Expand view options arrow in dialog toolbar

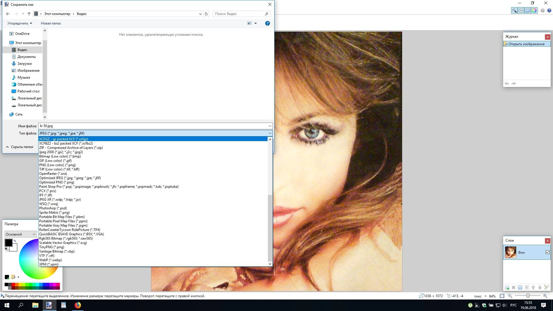[x=255, y=23]
